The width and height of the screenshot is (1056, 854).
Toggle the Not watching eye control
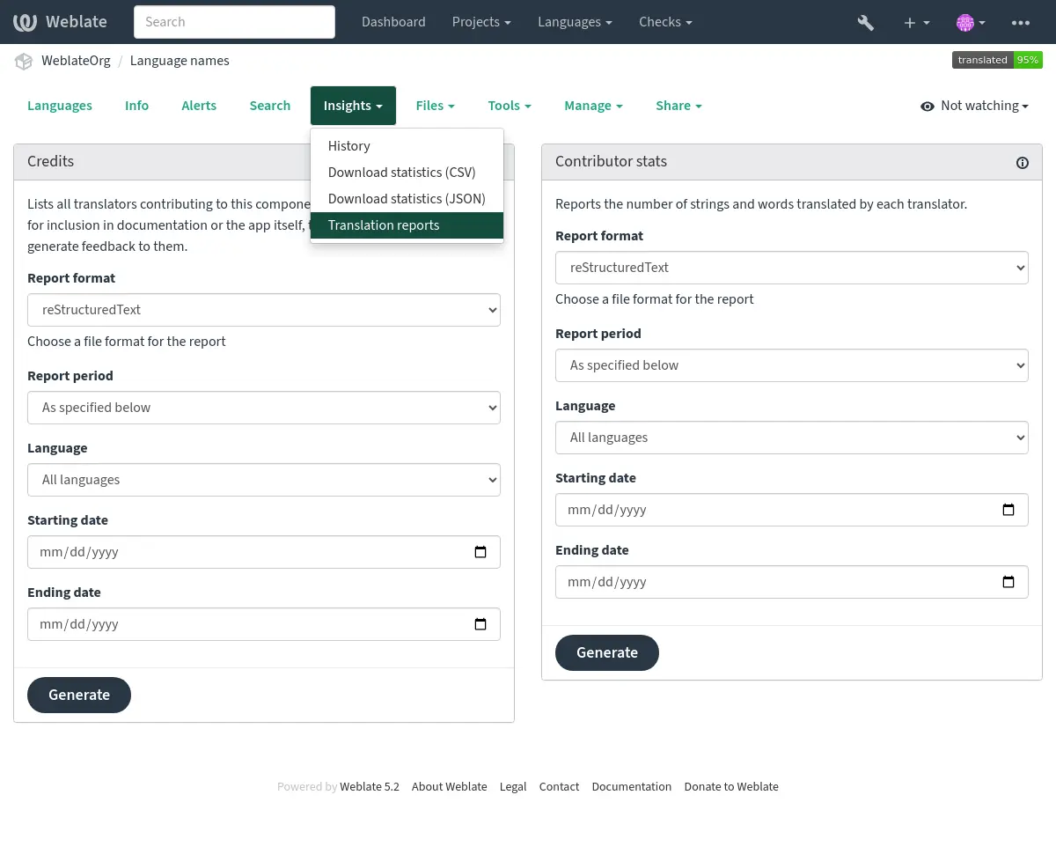coord(974,106)
